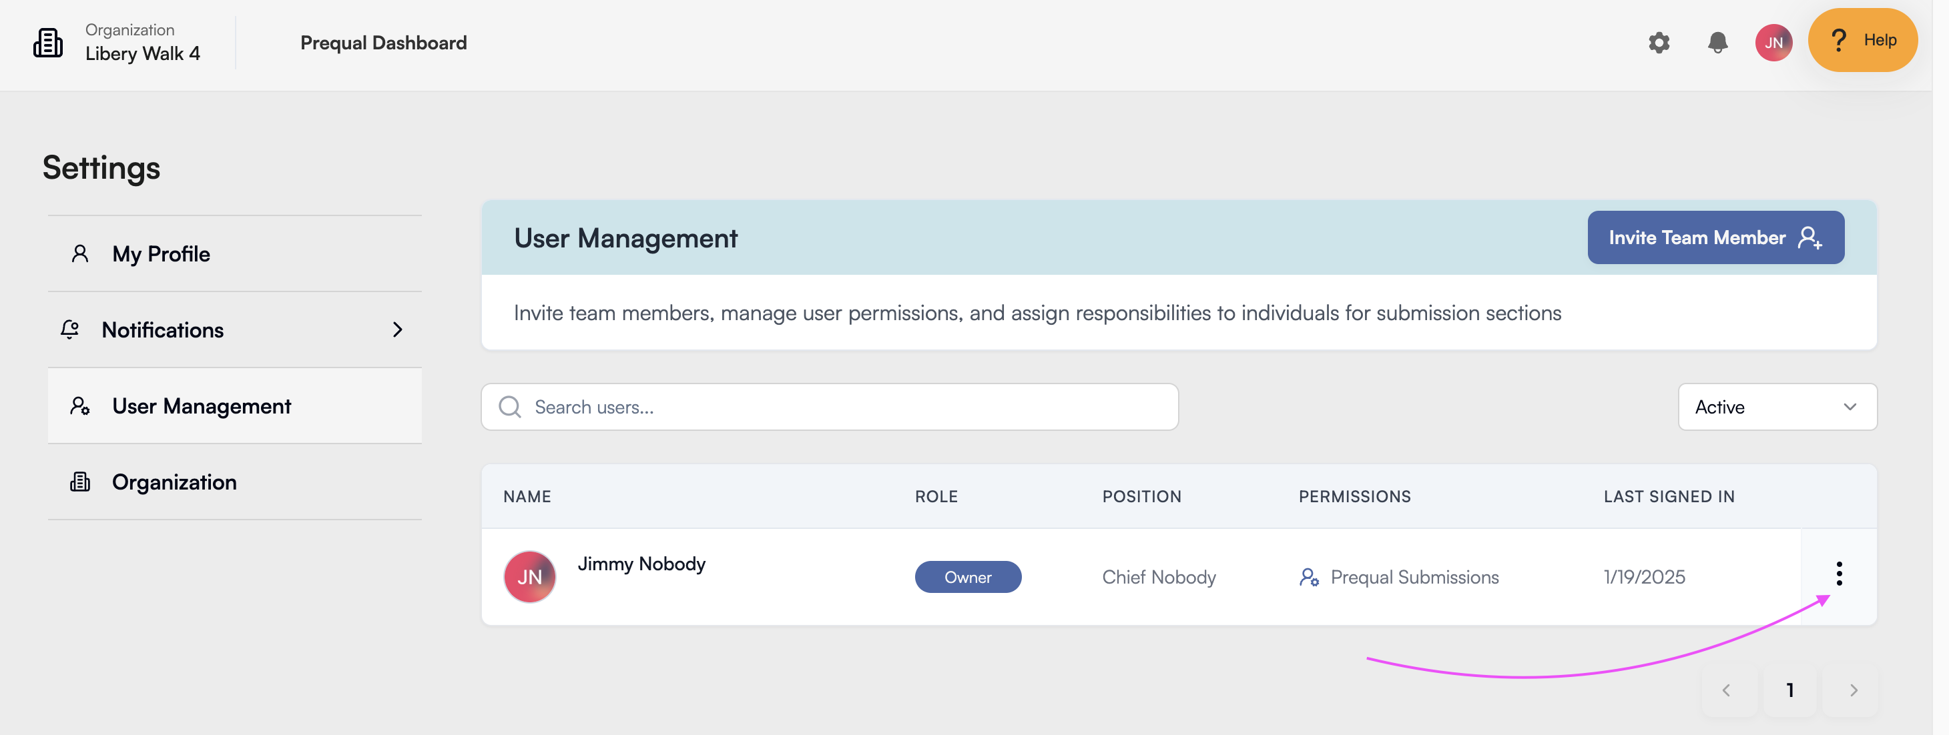Click the orange Help button
Screen dimensions: 1949x735
pos(1863,40)
